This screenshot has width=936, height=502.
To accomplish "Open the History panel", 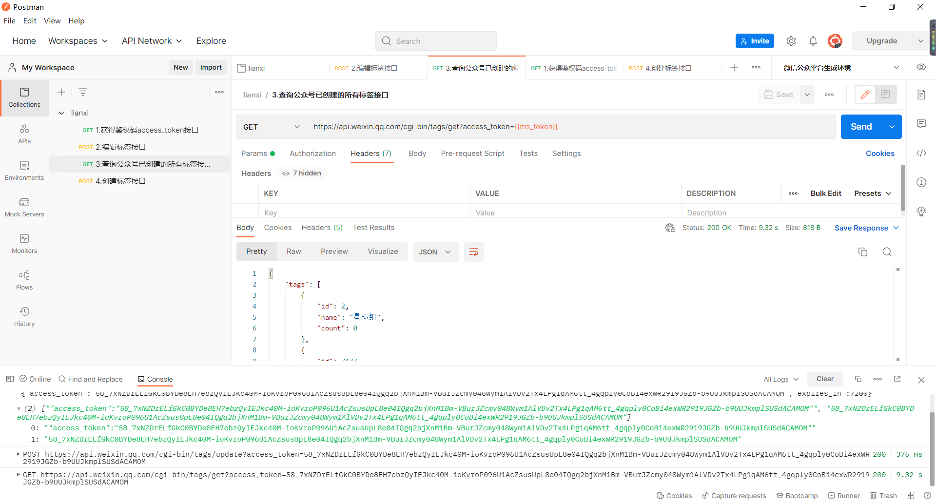I will pos(24,316).
